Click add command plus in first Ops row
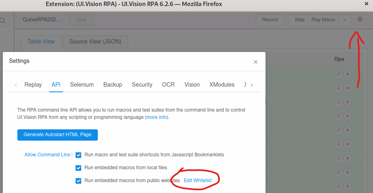The height and width of the screenshot is (193, 373). click(348, 74)
